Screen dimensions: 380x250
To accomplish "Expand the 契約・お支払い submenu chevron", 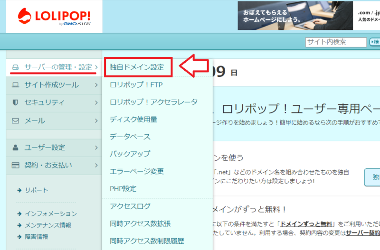I will [x=96, y=165].
